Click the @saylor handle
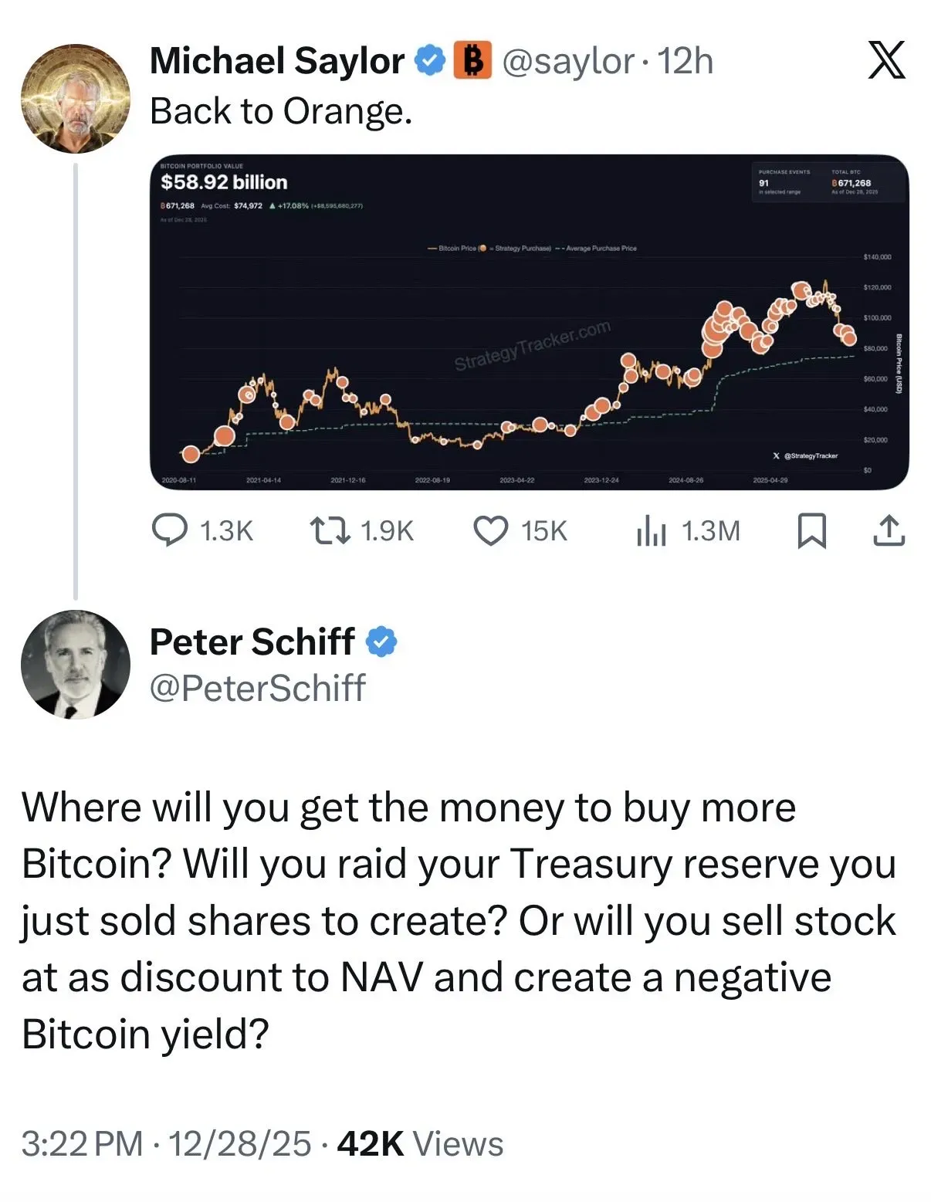Viewport: 931px width, 1202px height. [568, 61]
